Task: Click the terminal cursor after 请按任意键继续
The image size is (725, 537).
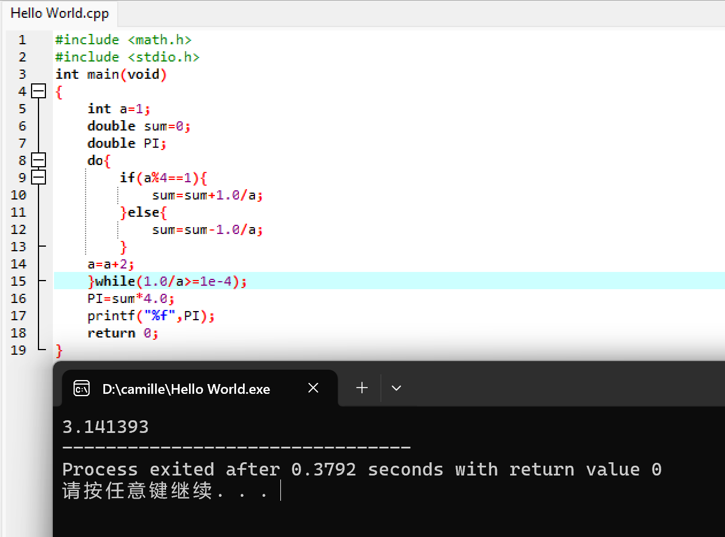Action: click(x=280, y=490)
